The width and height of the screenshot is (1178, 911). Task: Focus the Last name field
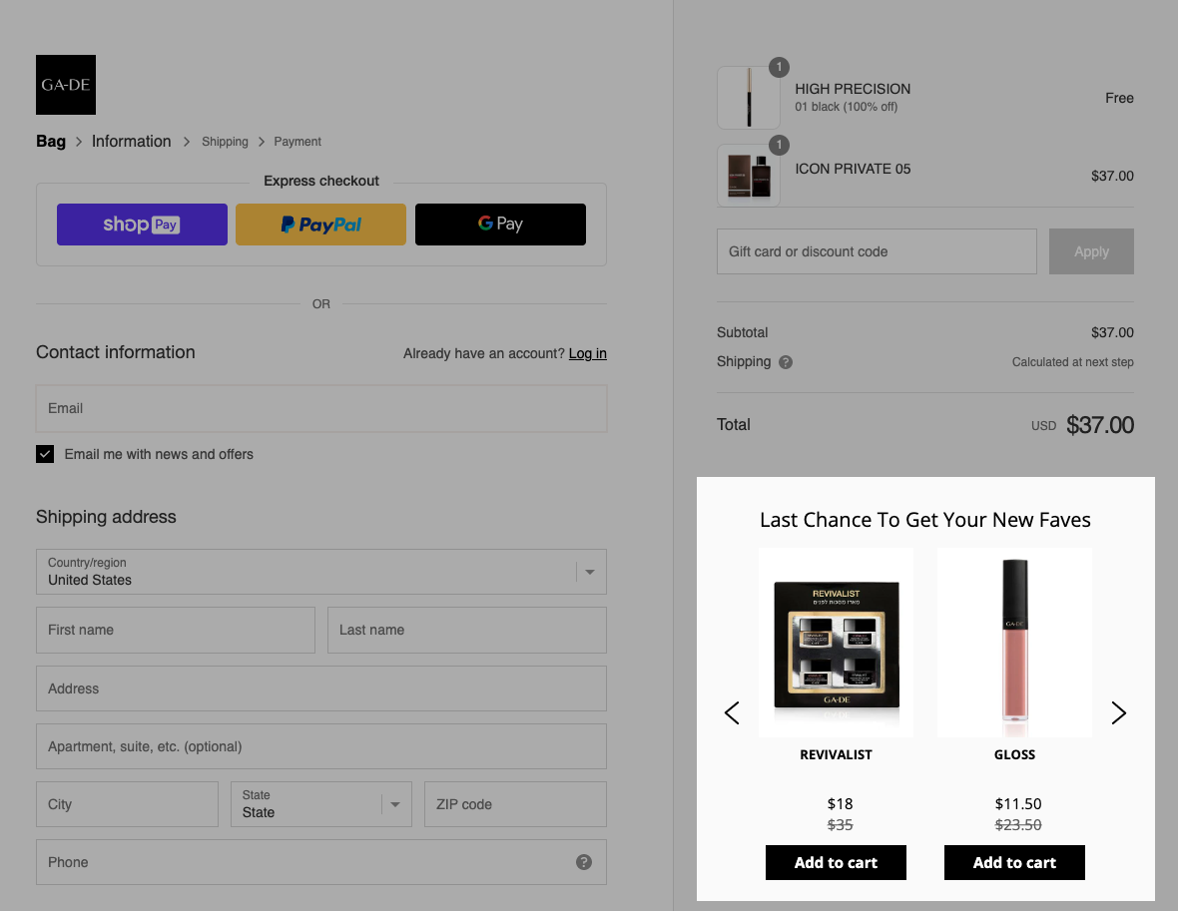point(467,630)
